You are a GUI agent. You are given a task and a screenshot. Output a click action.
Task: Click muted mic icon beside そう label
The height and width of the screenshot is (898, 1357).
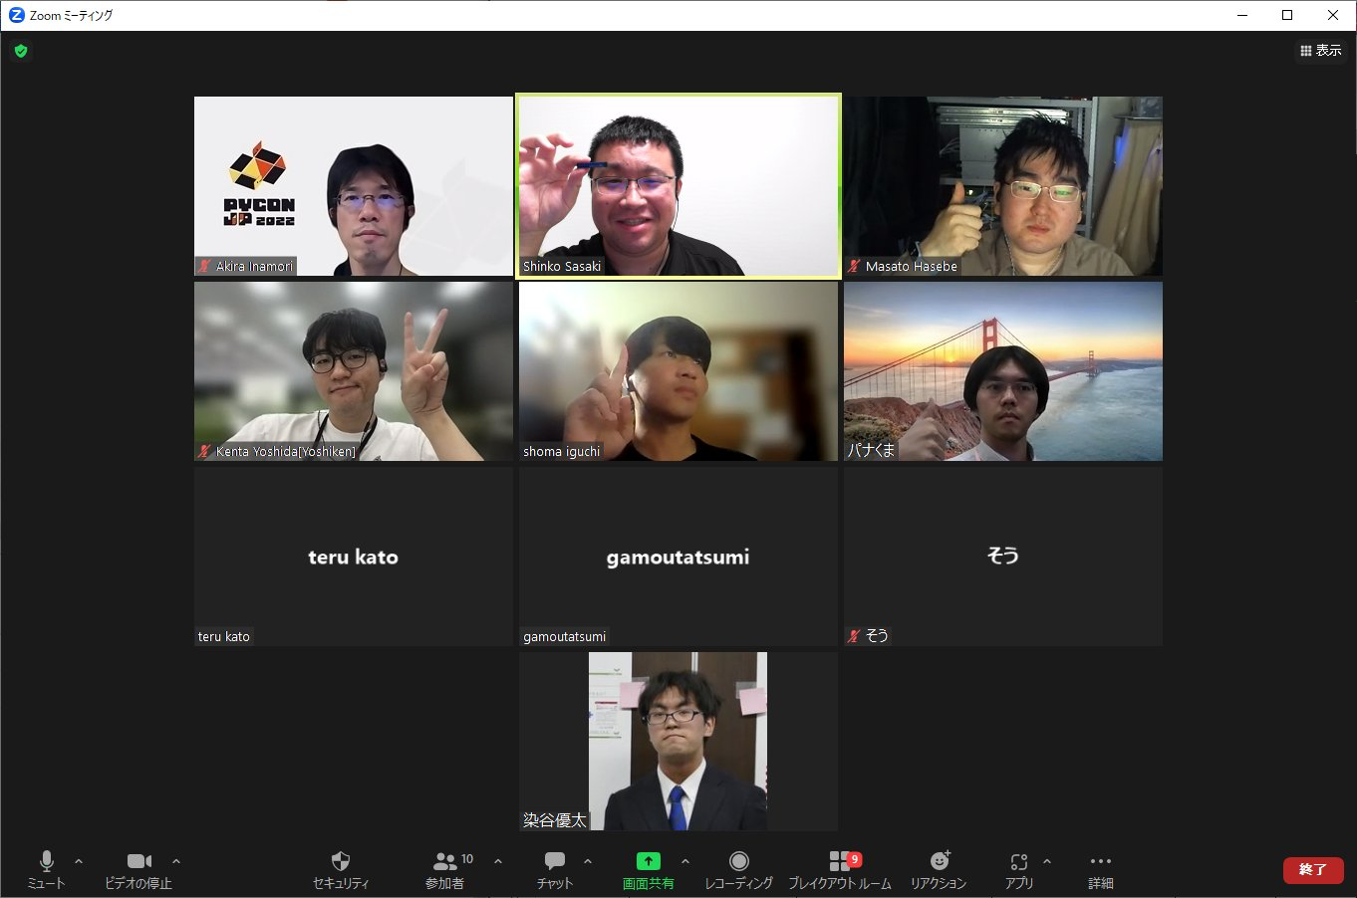[x=855, y=636]
